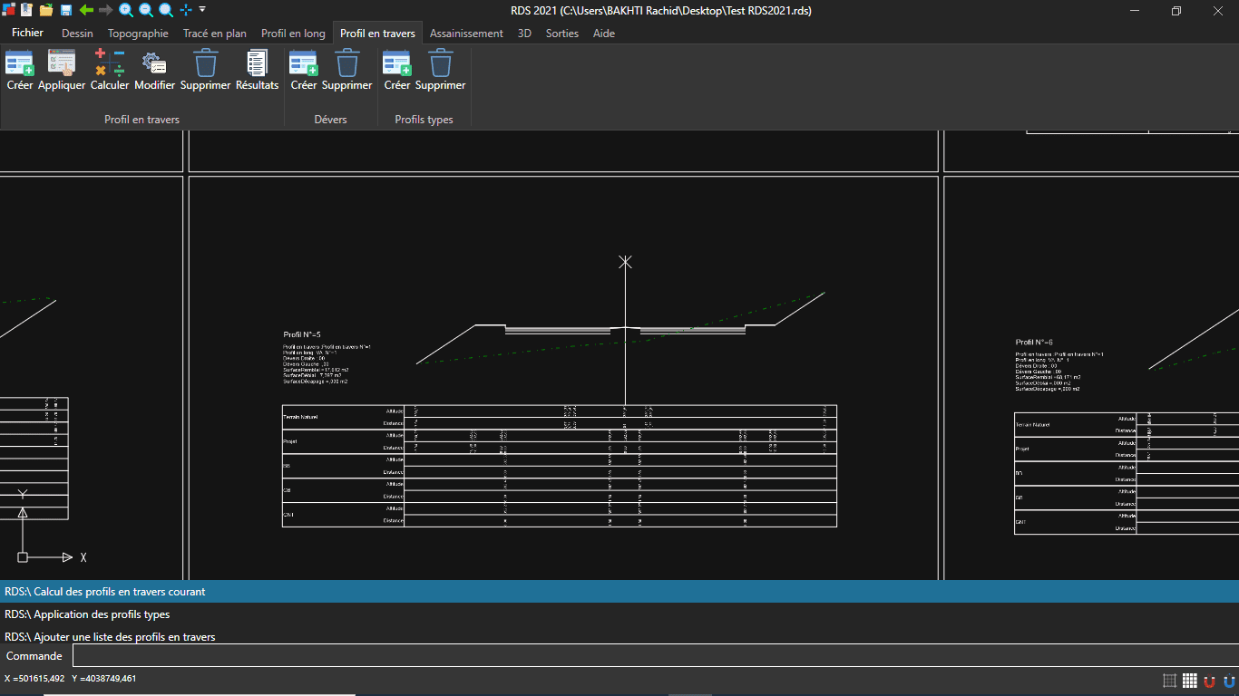The height and width of the screenshot is (696, 1239).
Task: Expand the quick access toolbar dropdown arrow
Action: (203, 11)
